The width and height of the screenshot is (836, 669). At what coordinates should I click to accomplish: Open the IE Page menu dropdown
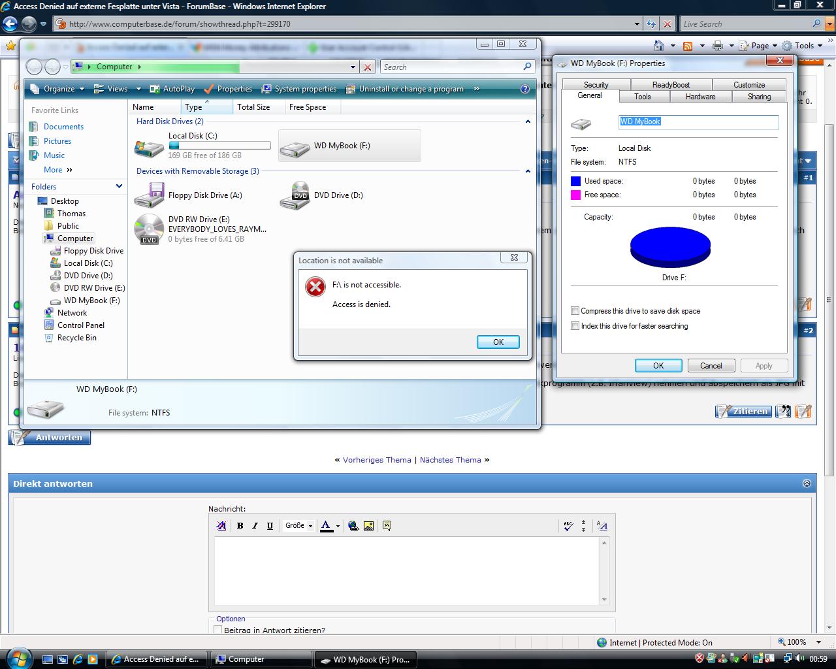pyautogui.click(x=760, y=46)
